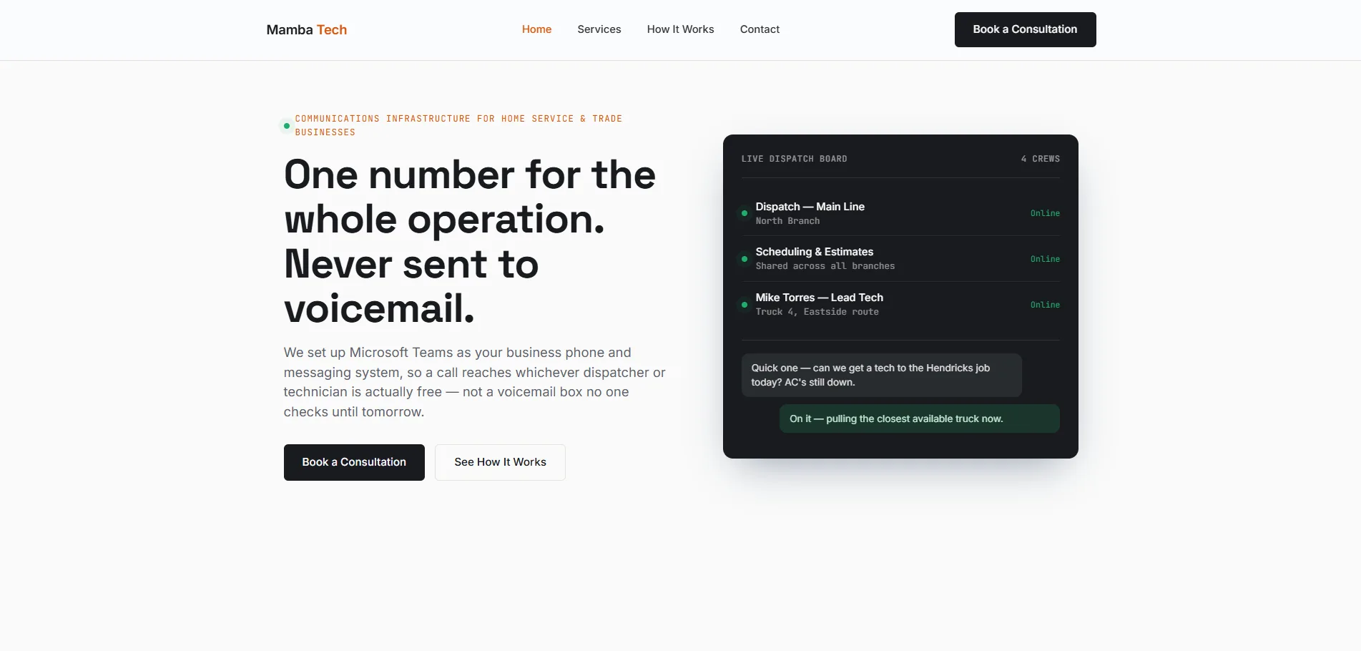Click the Hendricks job chat message
This screenshot has width=1361, height=651.
(x=881, y=375)
